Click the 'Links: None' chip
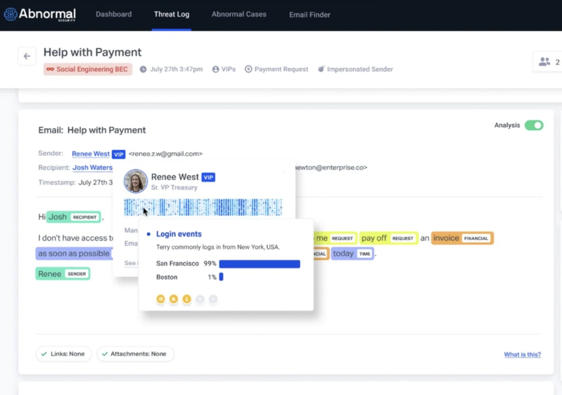The image size is (562, 395). coord(64,354)
